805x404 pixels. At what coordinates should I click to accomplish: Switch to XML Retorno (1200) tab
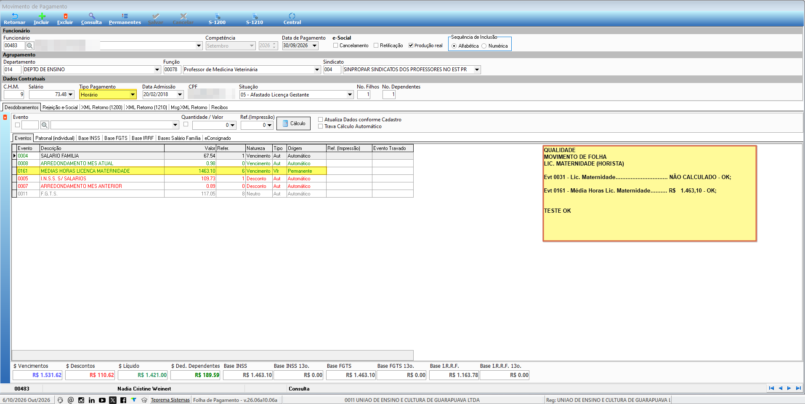pyautogui.click(x=102, y=107)
